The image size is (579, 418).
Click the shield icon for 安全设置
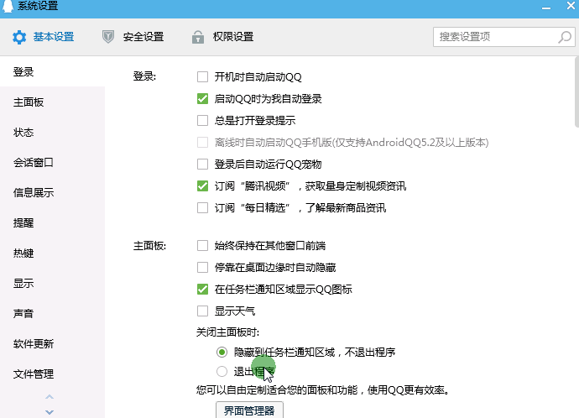(x=107, y=37)
